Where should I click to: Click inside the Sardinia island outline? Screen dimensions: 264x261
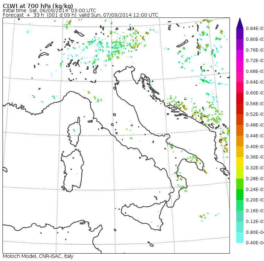click(72, 171)
